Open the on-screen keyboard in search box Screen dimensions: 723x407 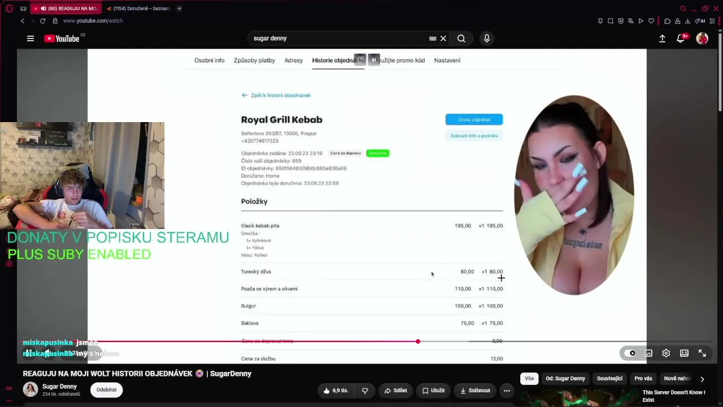pyautogui.click(x=433, y=38)
